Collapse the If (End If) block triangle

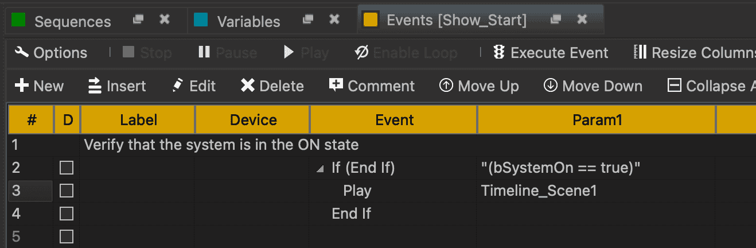pyautogui.click(x=319, y=169)
